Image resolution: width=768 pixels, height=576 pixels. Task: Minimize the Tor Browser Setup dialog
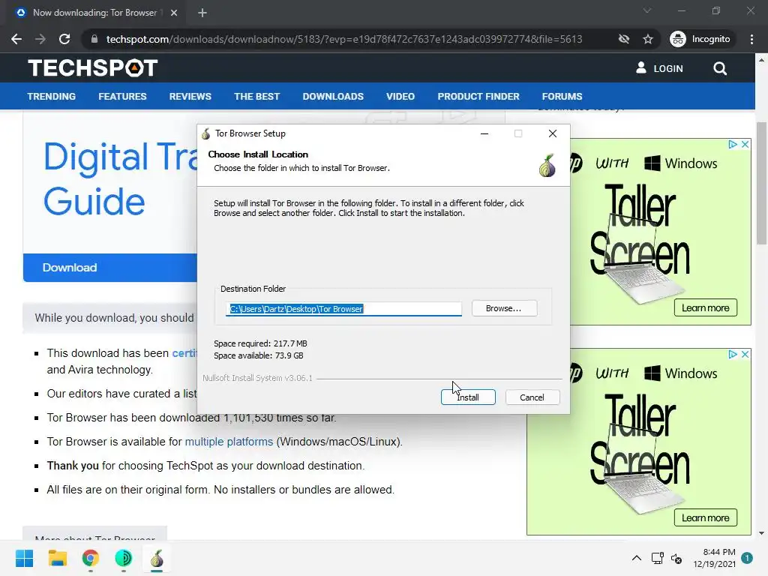click(x=484, y=133)
